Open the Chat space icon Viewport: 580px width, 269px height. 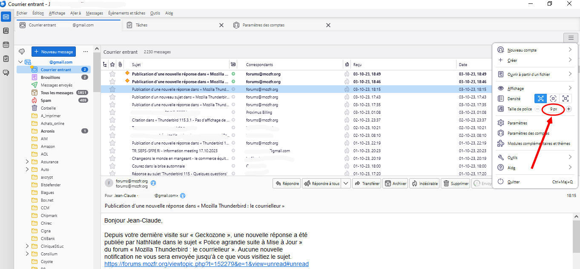coord(6,72)
